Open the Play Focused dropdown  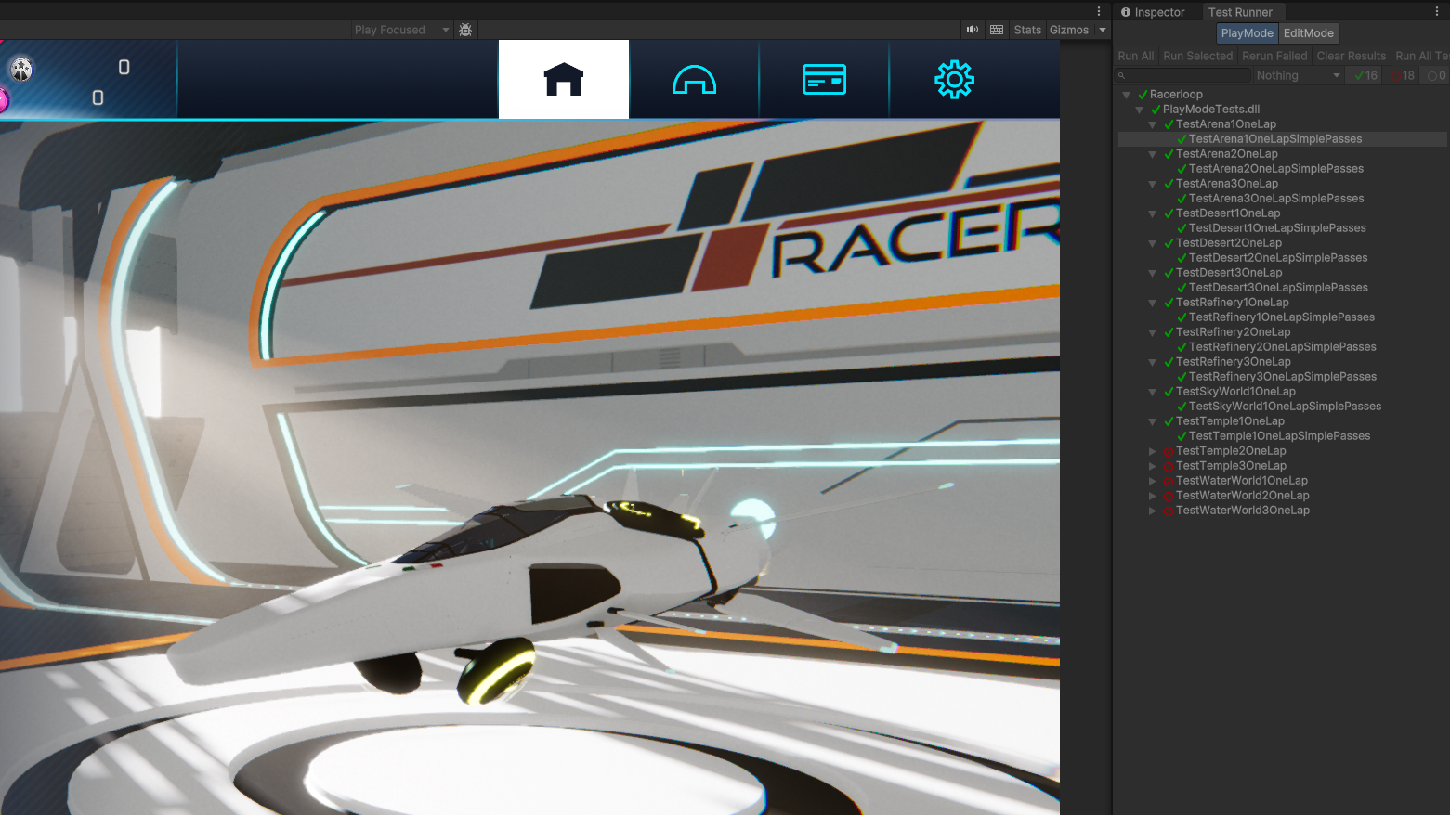[x=401, y=30]
